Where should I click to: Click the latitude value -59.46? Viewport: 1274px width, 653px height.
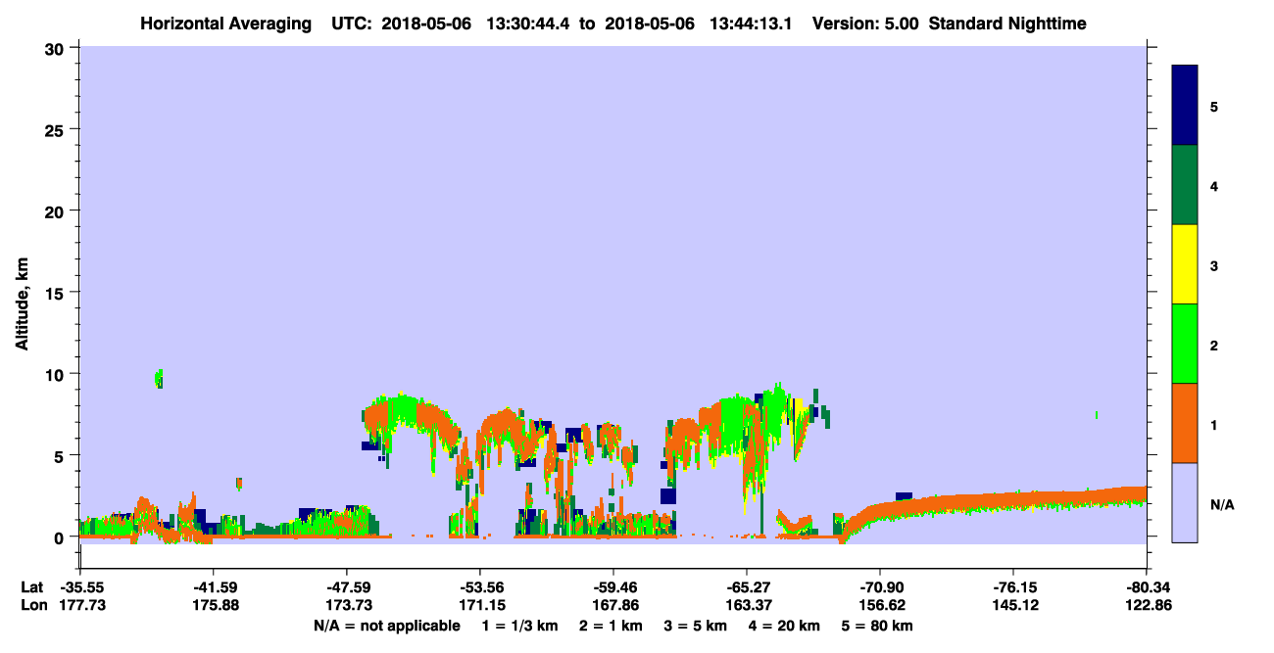(x=613, y=587)
